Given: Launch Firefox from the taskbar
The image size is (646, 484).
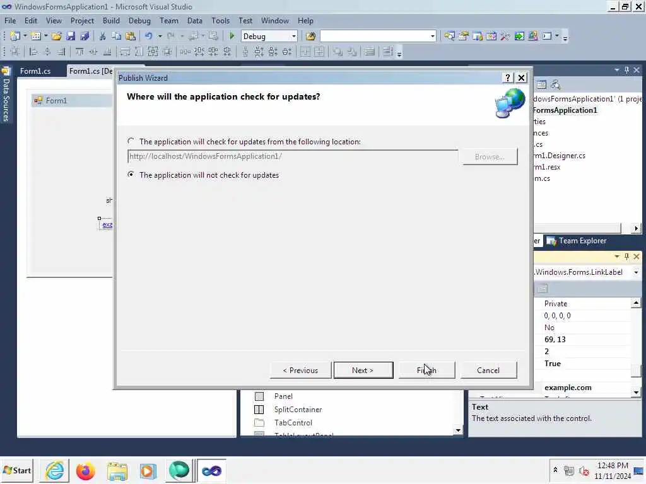Looking at the screenshot, I should coord(86,471).
